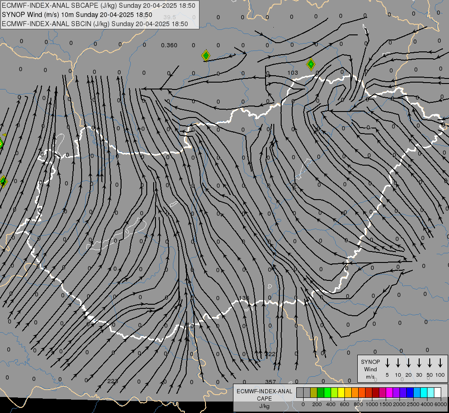
Task: Click the 223 value on the map
Action: [x=112, y=381]
